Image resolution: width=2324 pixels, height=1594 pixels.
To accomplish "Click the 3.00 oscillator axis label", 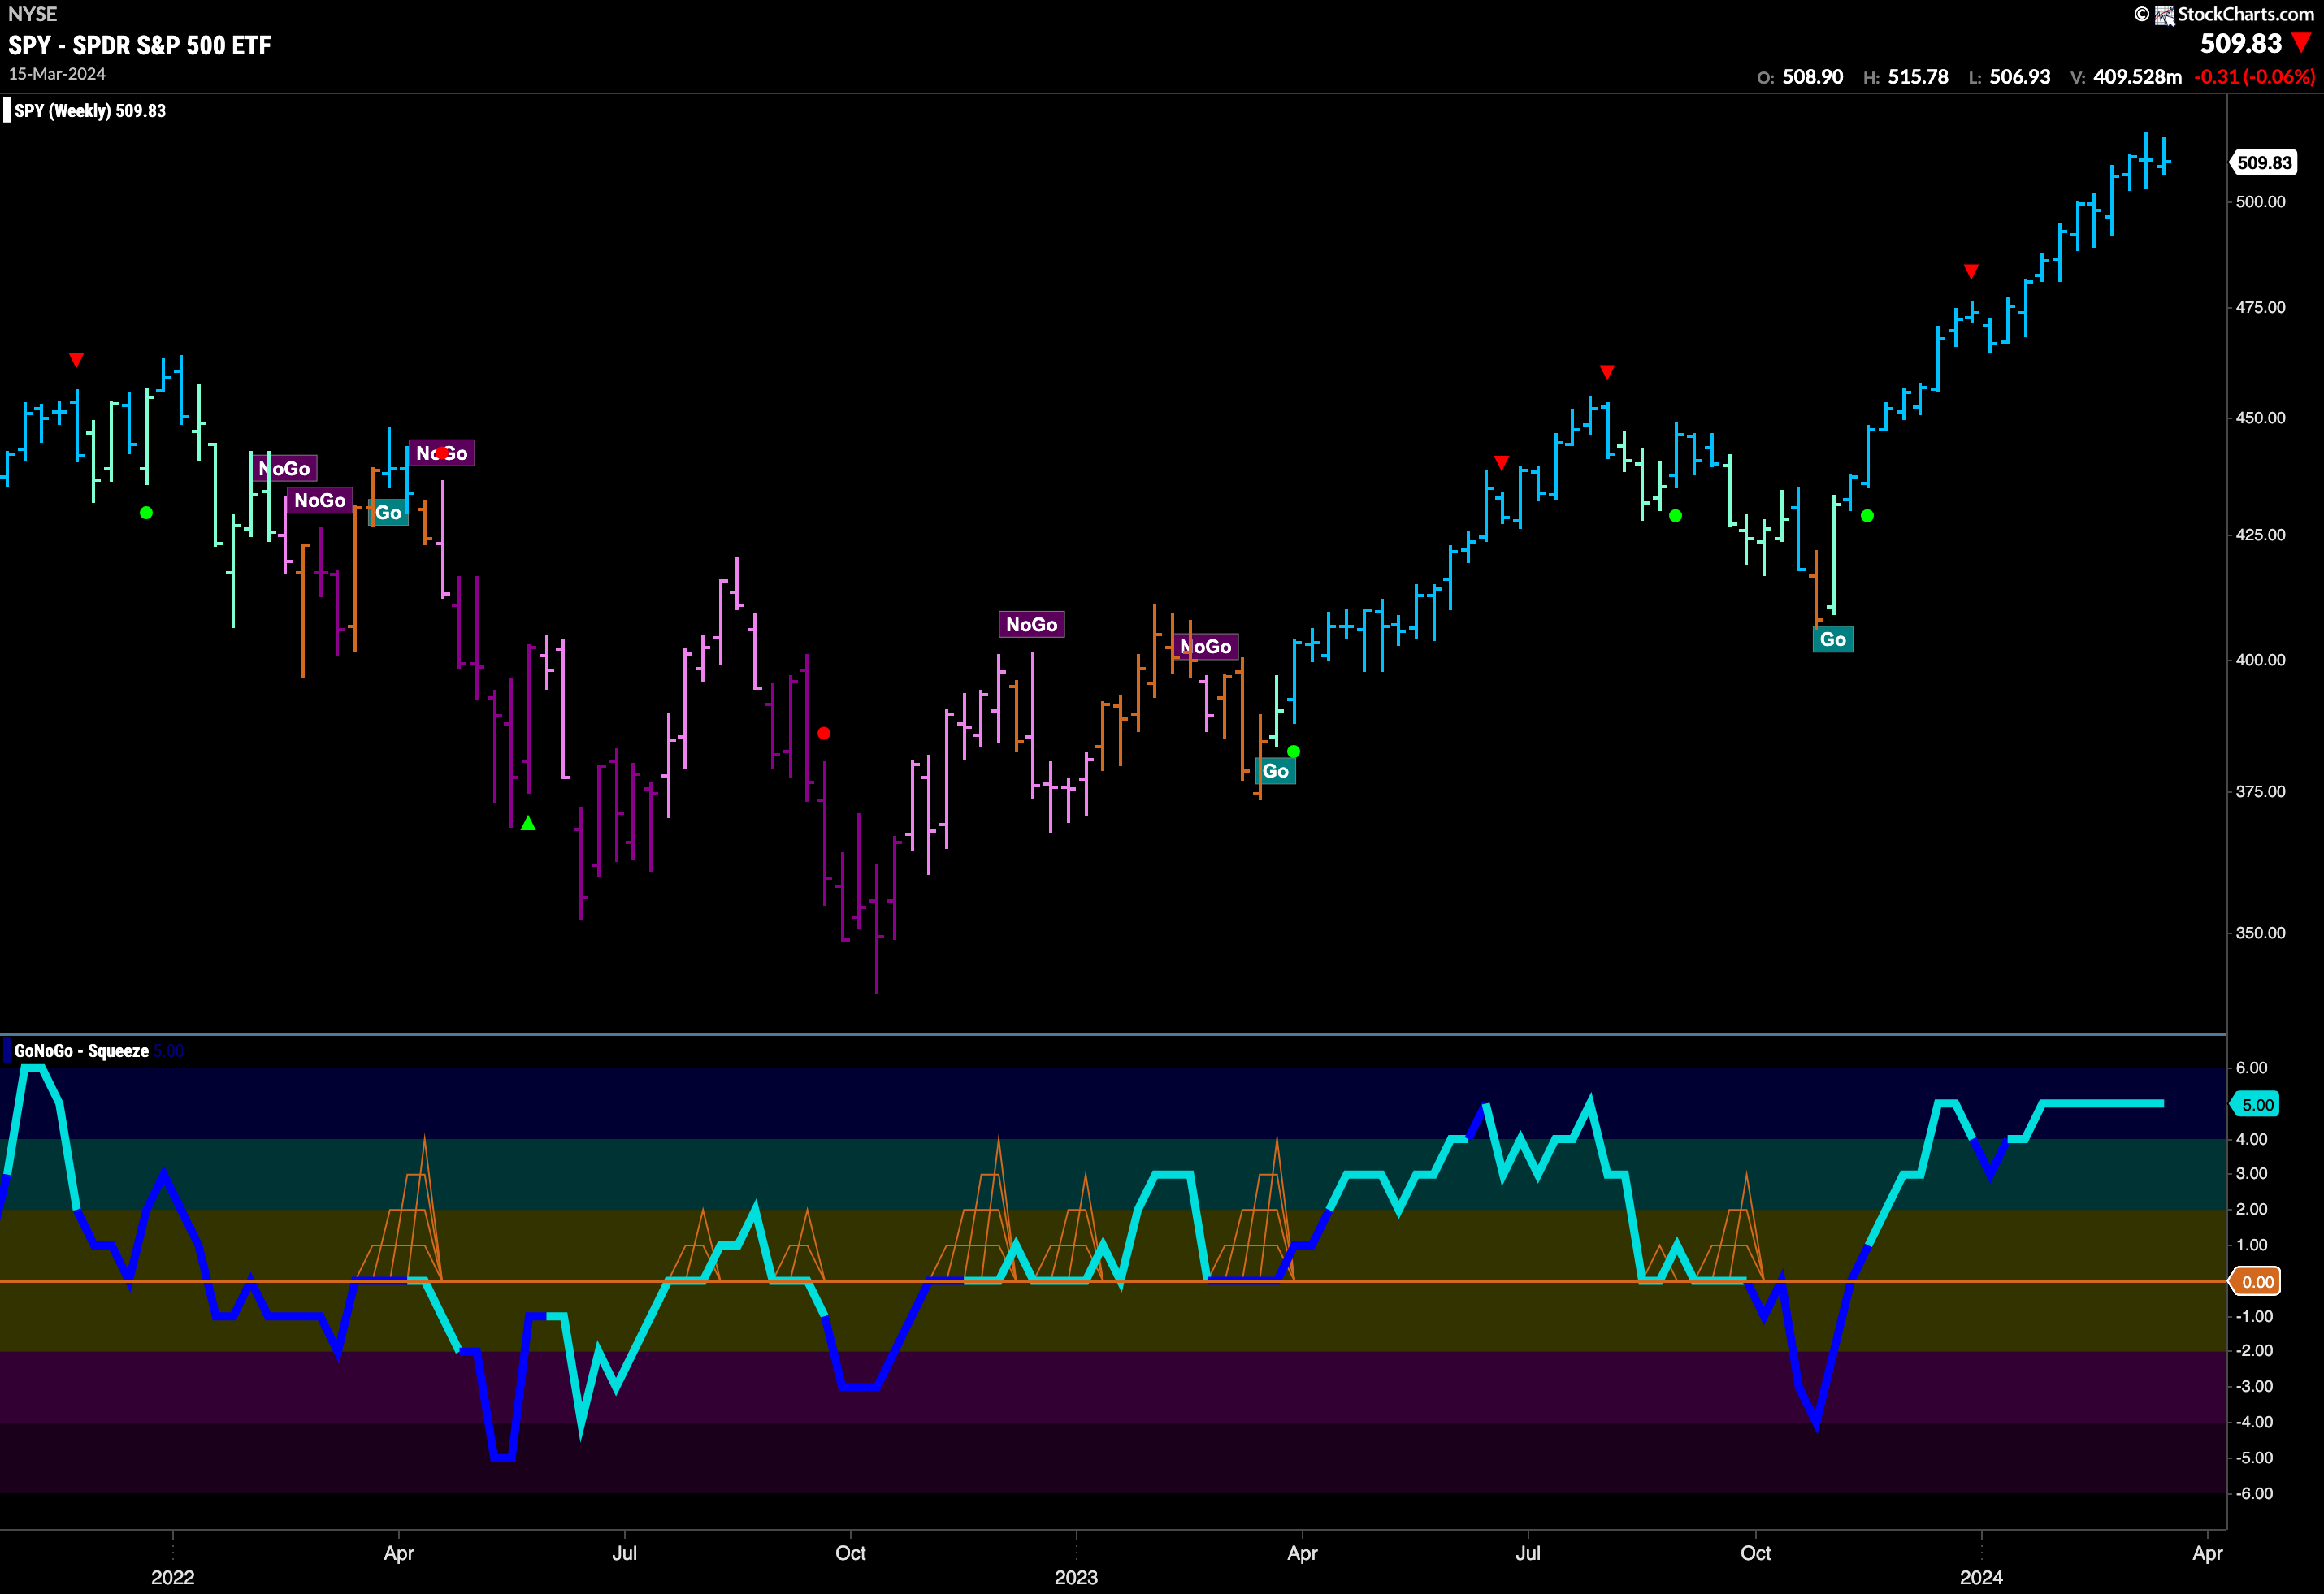I will (x=2251, y=1174).
